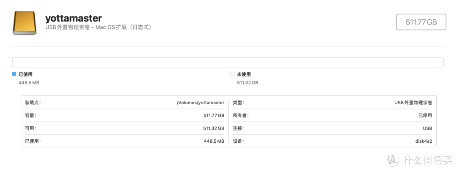Click the 所有者 value 已停用
The width and height of the screenshot is (457, 171).
pyautogui.click(x=425, y=115)
